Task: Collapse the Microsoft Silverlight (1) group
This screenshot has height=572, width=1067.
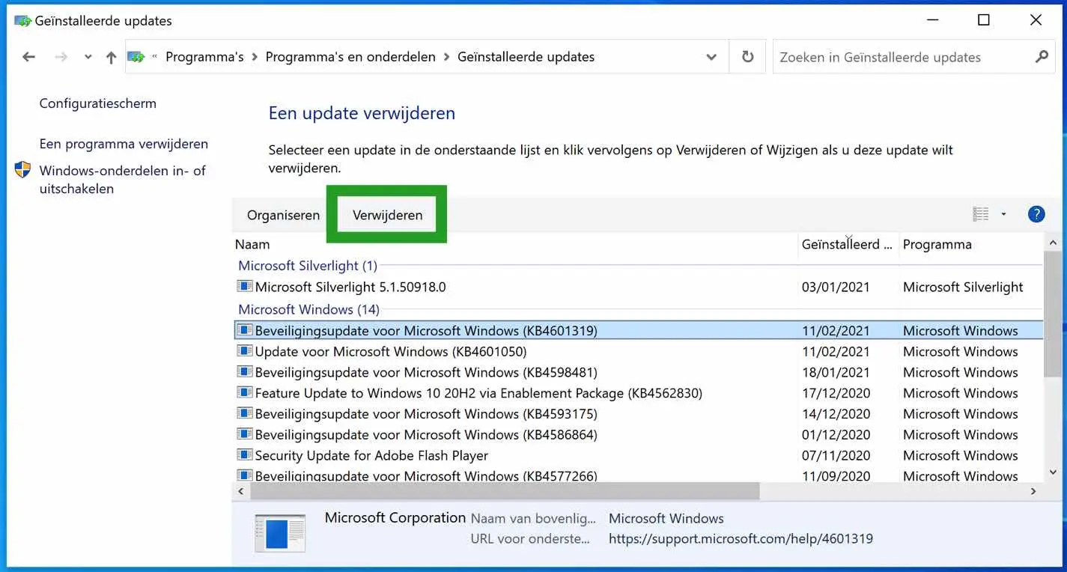Action: 308,266
